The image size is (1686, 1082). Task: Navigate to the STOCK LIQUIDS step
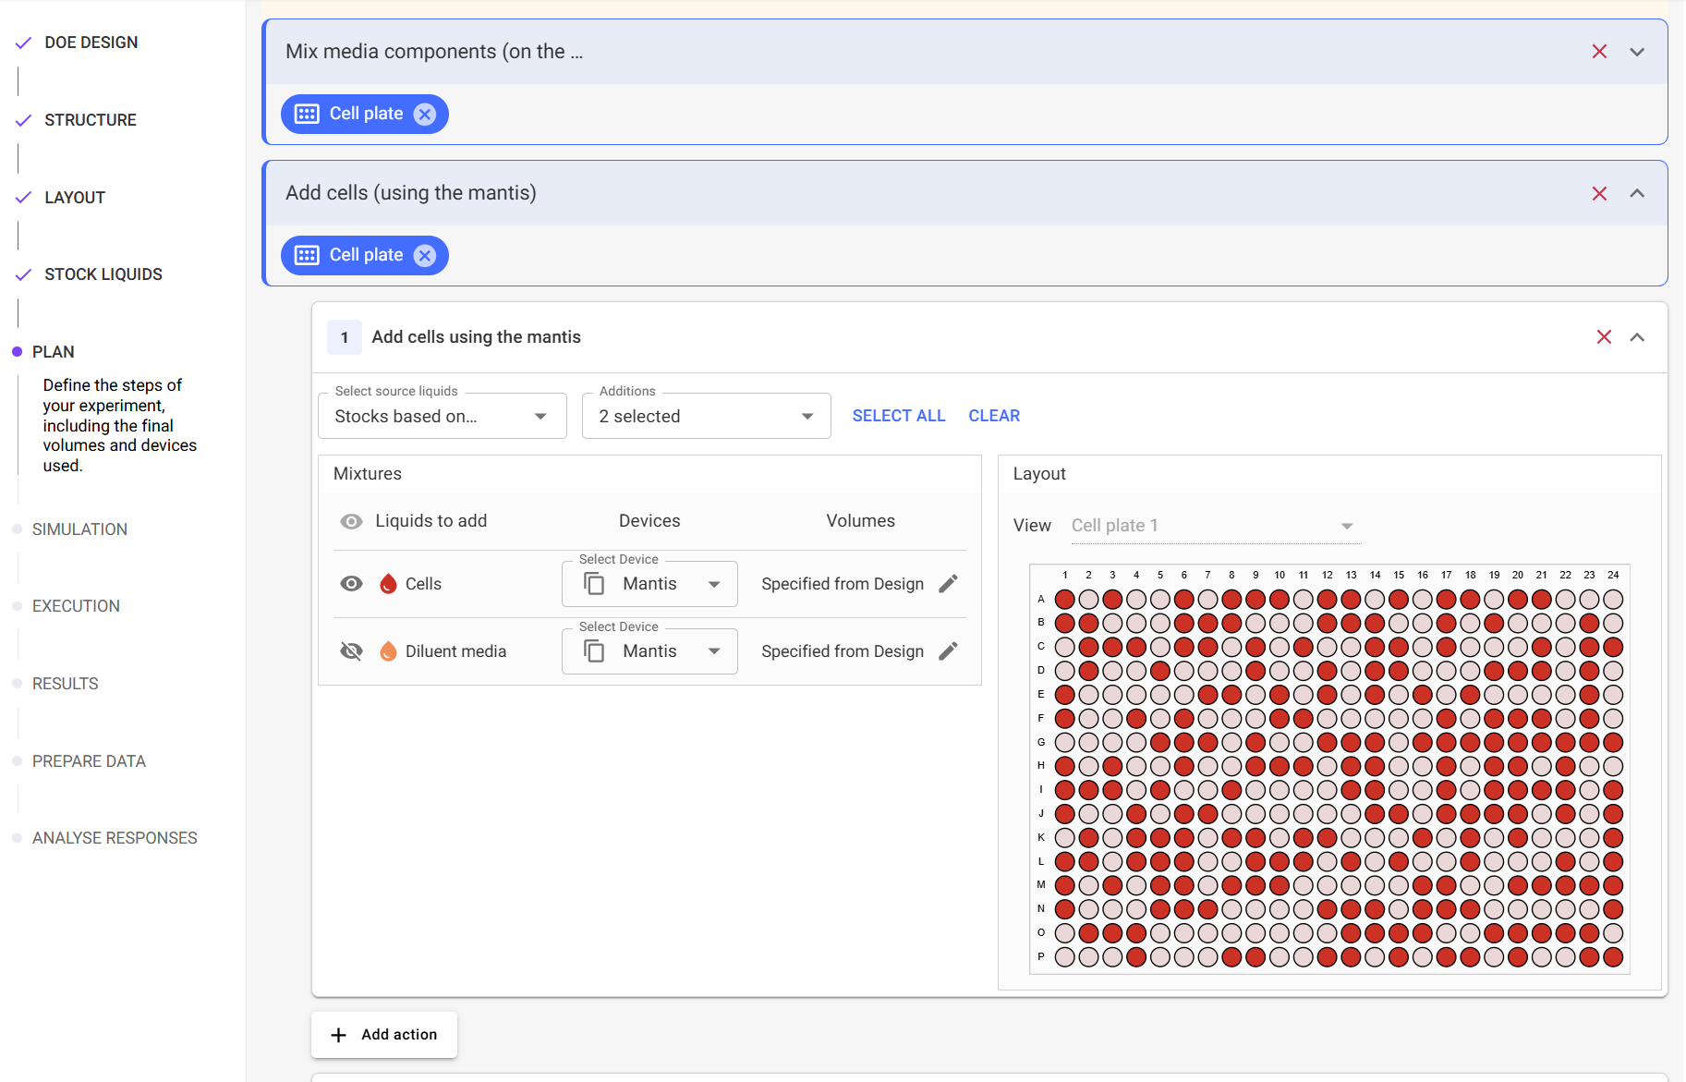coord(103,274)
